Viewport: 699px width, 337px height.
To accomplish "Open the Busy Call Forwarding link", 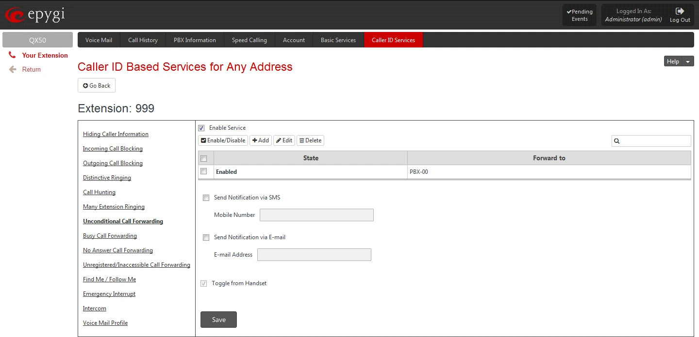I will coord(110,236).
